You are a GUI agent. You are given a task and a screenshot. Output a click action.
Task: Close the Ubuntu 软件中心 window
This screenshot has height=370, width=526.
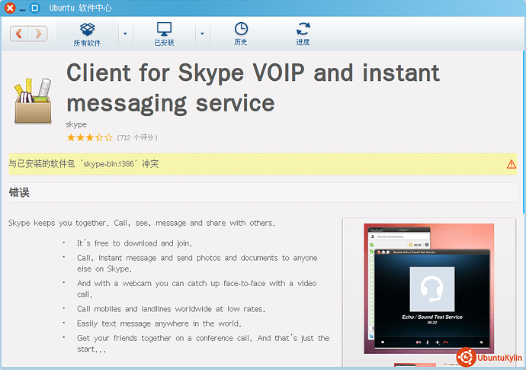10,8
